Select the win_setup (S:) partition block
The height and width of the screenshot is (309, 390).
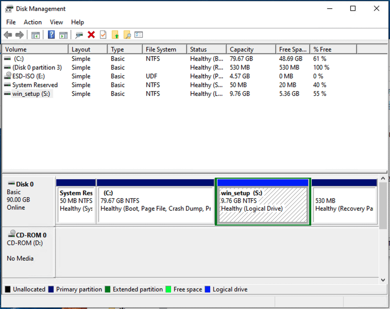coord(262,204)
